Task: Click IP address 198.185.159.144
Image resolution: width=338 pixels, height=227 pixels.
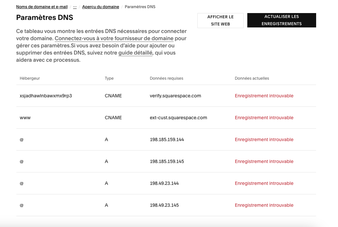Action: pyautogui.click(x=167, y=139)
